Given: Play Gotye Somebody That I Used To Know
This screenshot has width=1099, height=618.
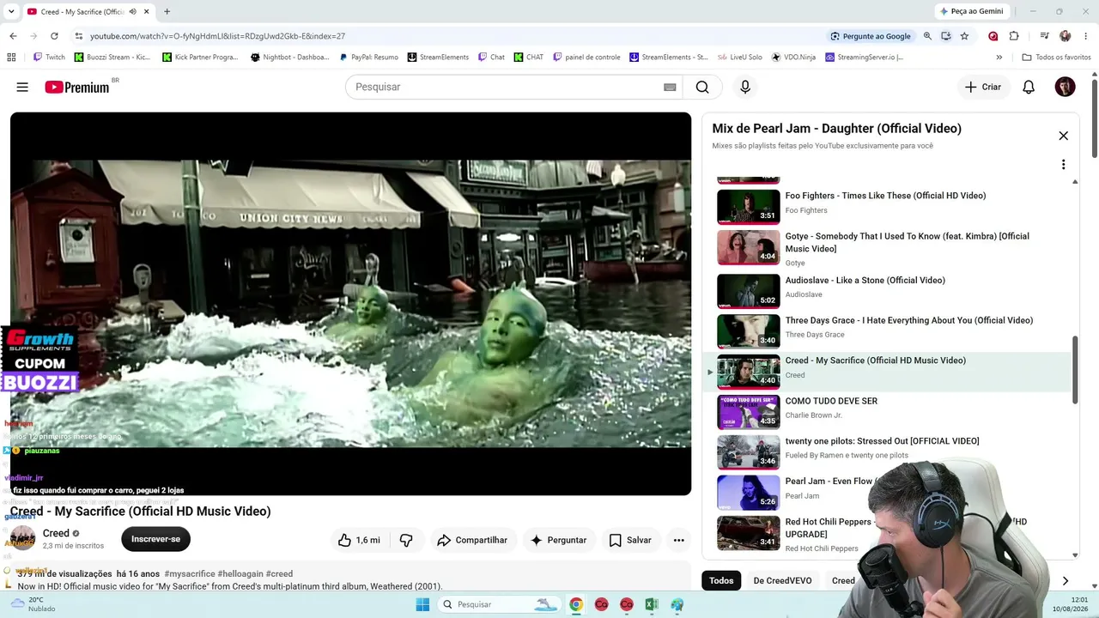Looking at the screenshot, I should (x=749, y=247).
